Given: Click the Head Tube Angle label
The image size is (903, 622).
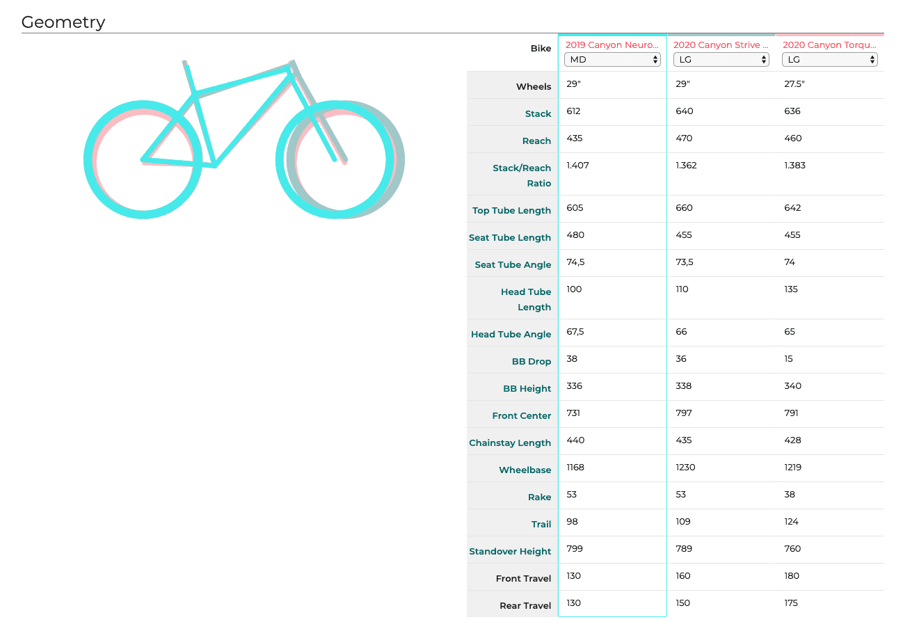Looking at the screenshot, I should click(x=511, y=335).
